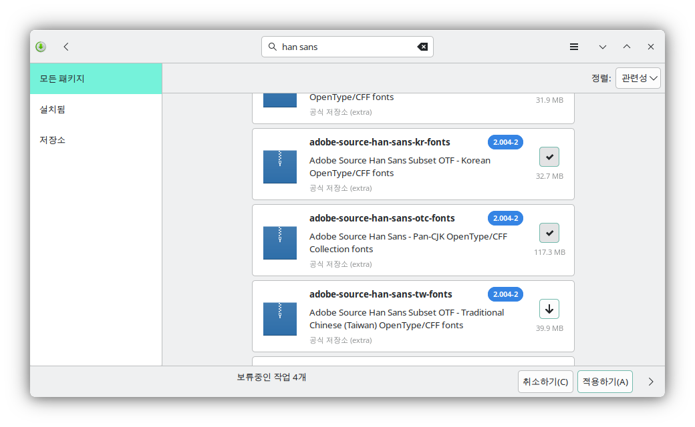Click the 'Pan-CJK OpenType/CFF Collection fonts' description
This screenshot has height=427, width=695.
[408, 243]
